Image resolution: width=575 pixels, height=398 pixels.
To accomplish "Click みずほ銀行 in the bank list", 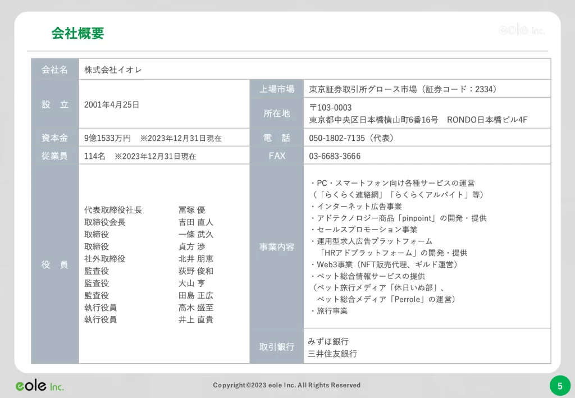I will coord(328,341).
